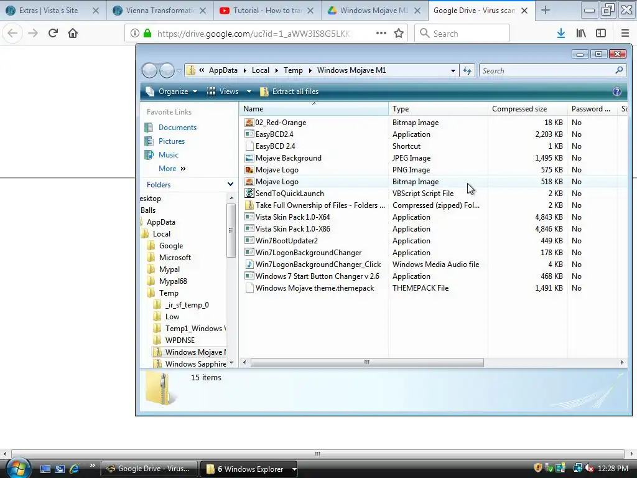Click the Firefox home button
This screenshot has height=478, width=637.
(x=73, y=34)
